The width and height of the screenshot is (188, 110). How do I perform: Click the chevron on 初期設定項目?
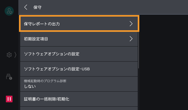click(x=131, y=39)
